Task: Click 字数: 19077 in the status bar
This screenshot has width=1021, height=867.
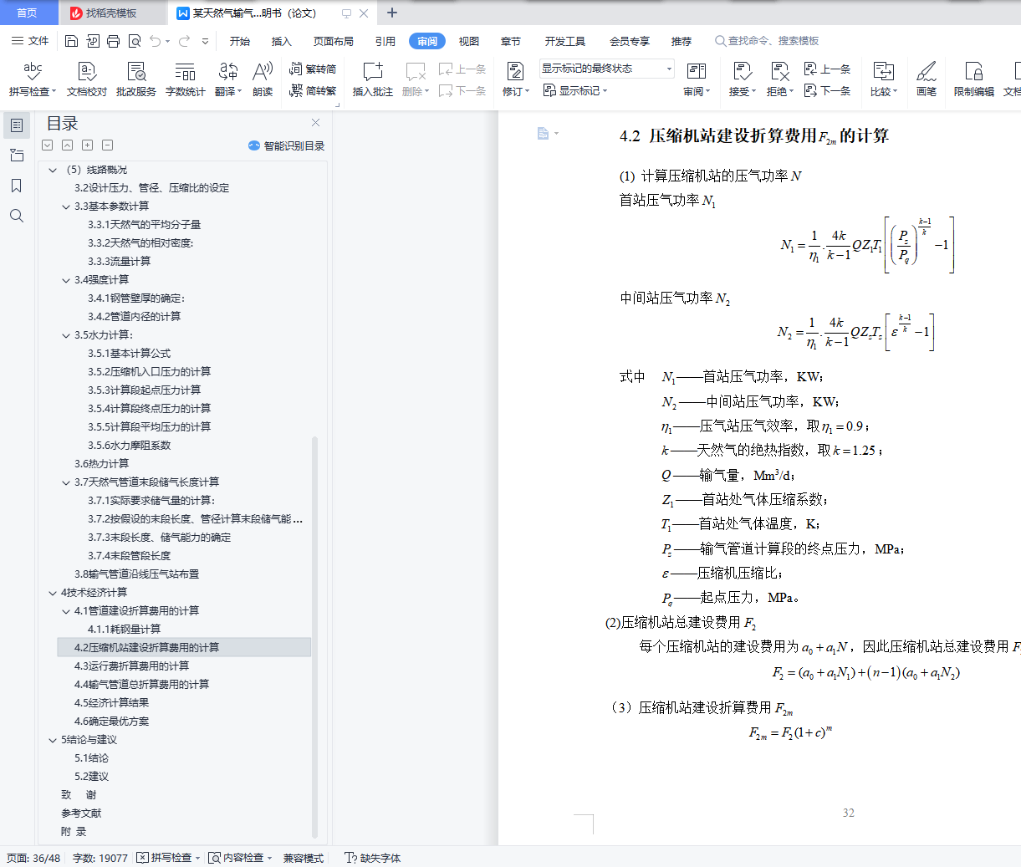Action: pos(100,858)
